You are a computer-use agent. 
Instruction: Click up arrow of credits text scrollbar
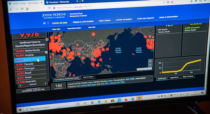coord(152,77)
